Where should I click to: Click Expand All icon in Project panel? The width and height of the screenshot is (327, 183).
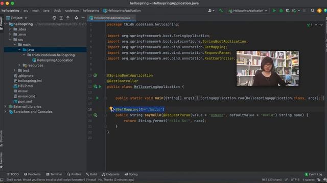click(x=61, y=18)
